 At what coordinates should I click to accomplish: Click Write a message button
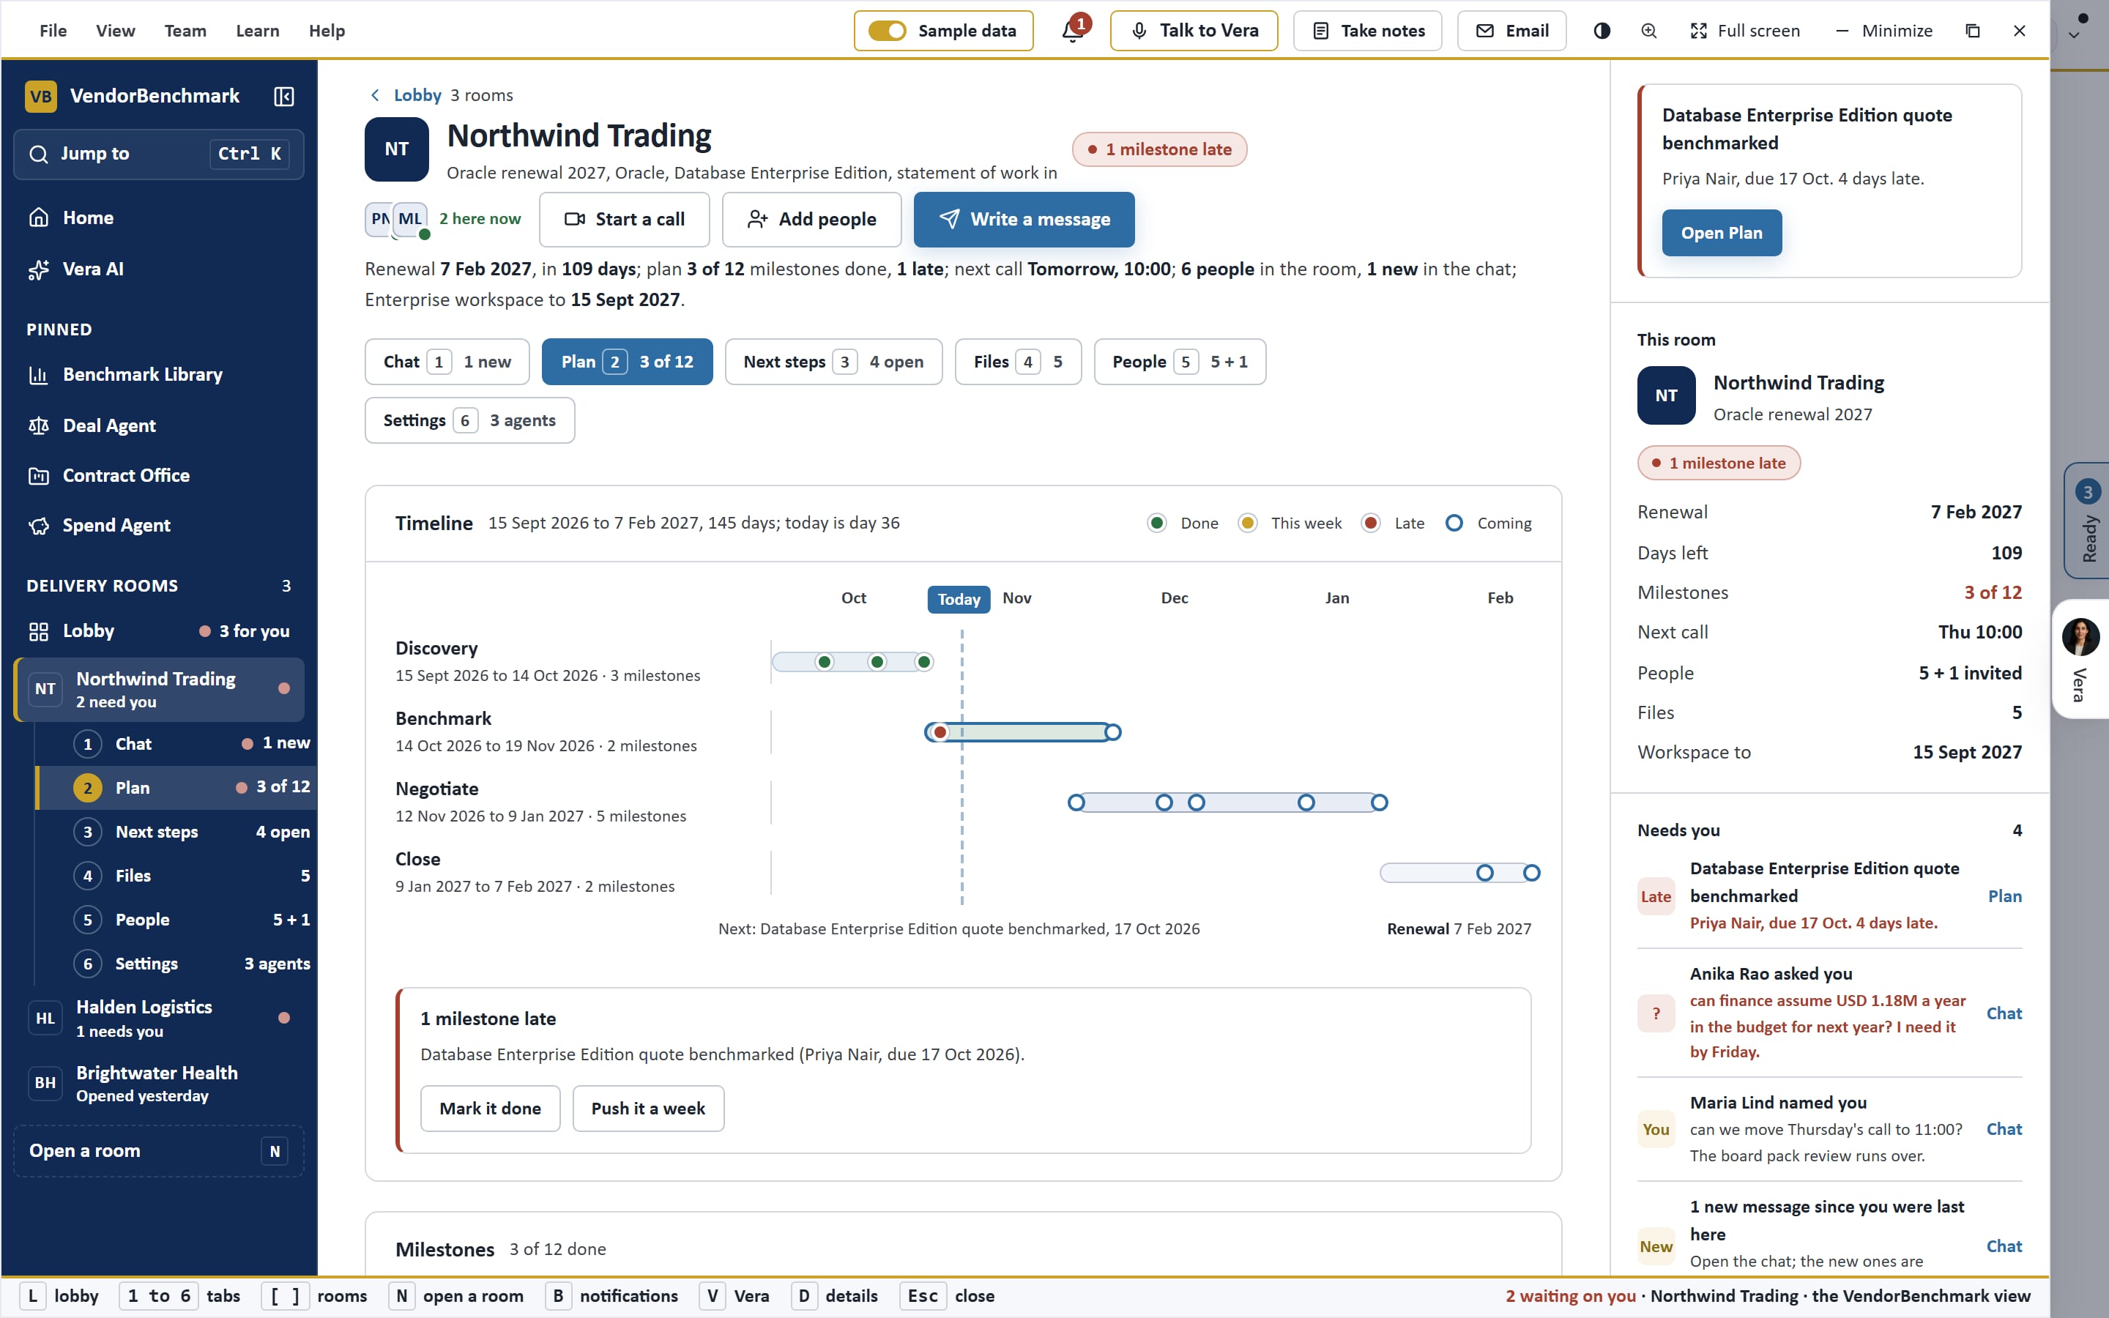[1024, 219]
